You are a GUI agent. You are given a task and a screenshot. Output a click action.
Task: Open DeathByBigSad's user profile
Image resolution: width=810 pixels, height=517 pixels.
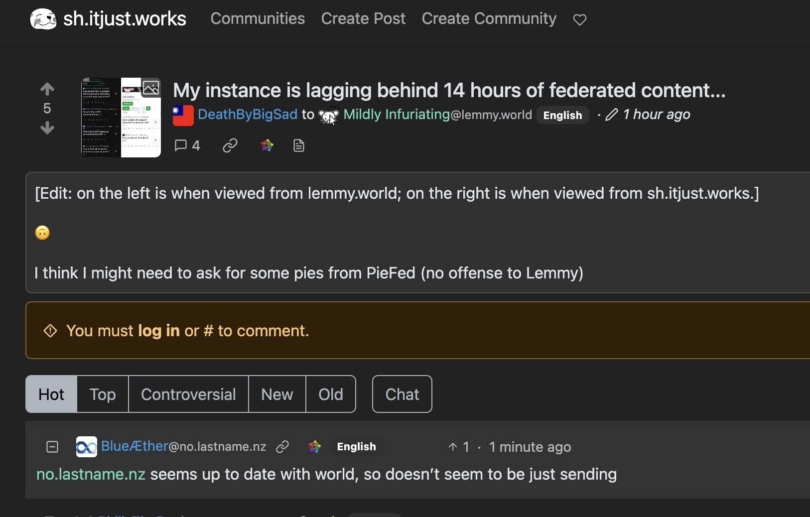point(247,115)
